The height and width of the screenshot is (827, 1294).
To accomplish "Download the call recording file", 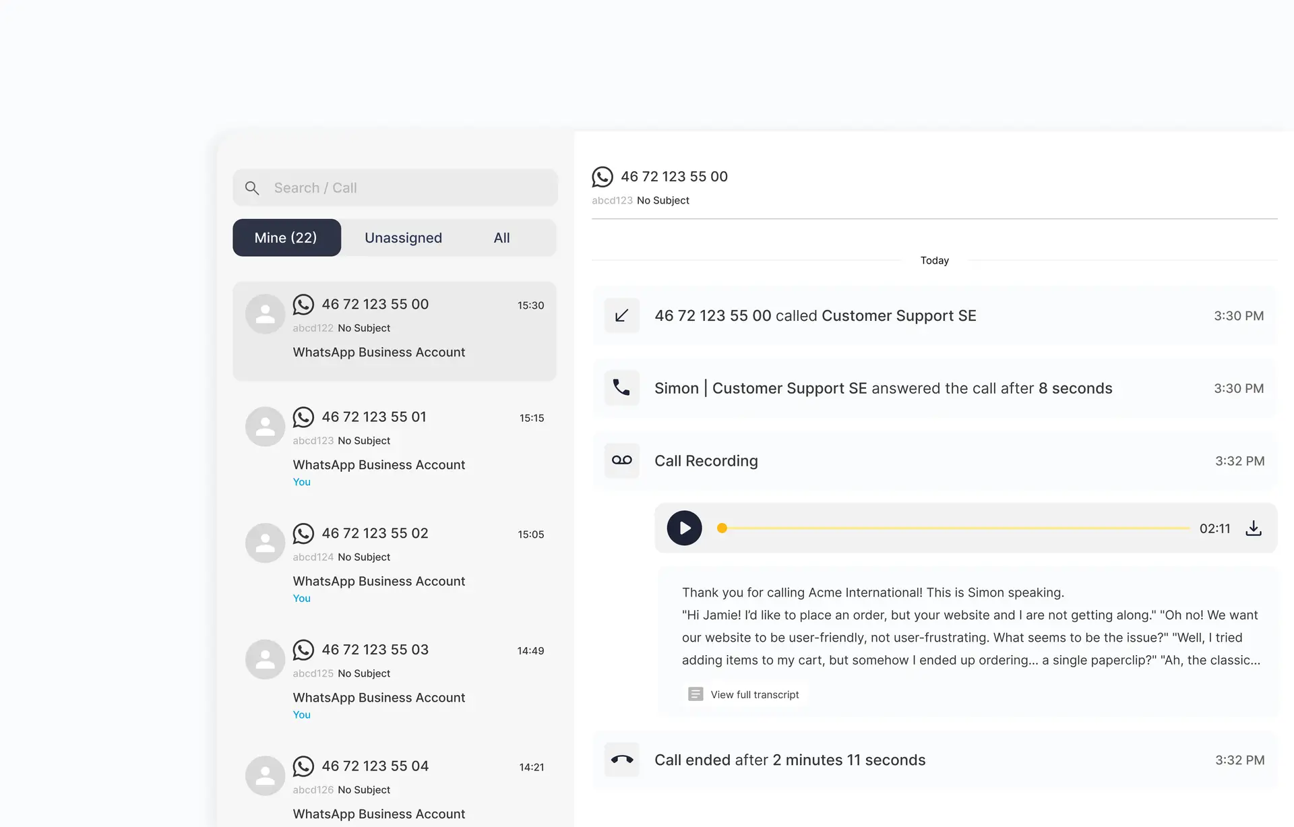I will 1253,528.
